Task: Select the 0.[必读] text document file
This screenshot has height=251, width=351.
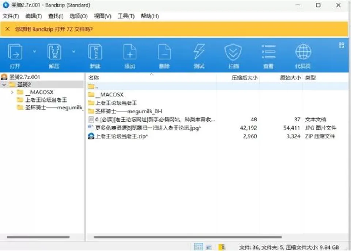Action: (x=155, y=120)
